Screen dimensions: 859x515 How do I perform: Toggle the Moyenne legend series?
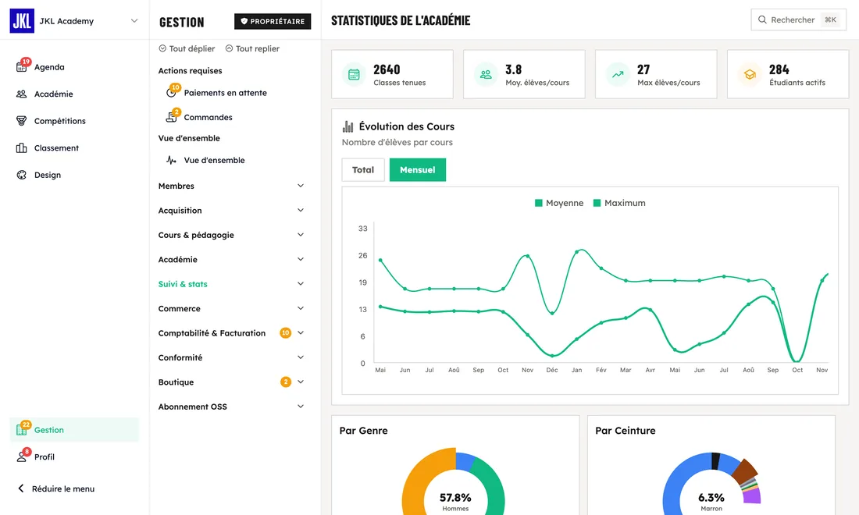pyautogui.click(x=559, y=203)
